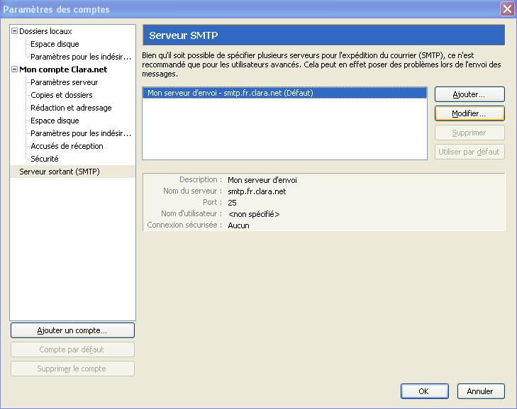Close the Paramètres des comptes window
The width and height of the screenshot is (517, 409).
506,9
